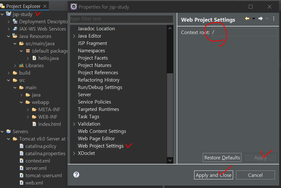Click the Context root text field
This screenshot has width=281, height=188.
[x=244, y=32]
